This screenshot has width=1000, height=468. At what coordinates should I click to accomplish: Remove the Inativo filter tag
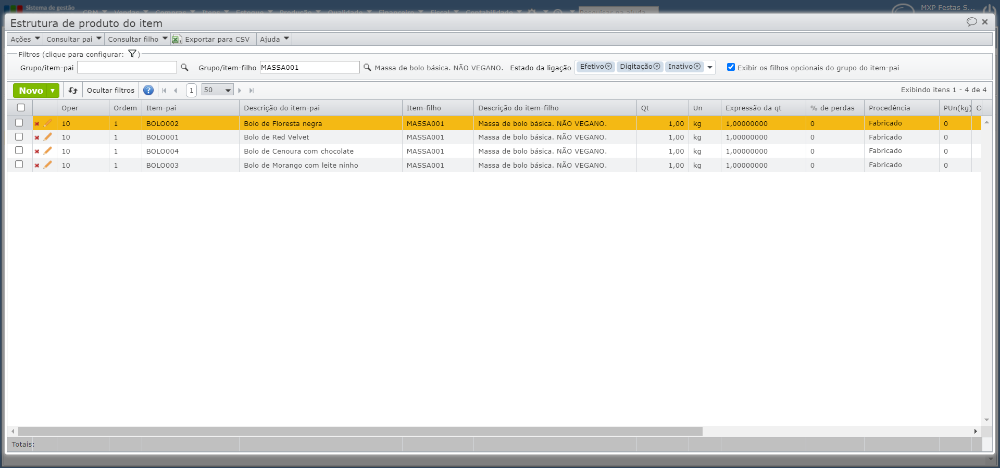tap(697, 67)
